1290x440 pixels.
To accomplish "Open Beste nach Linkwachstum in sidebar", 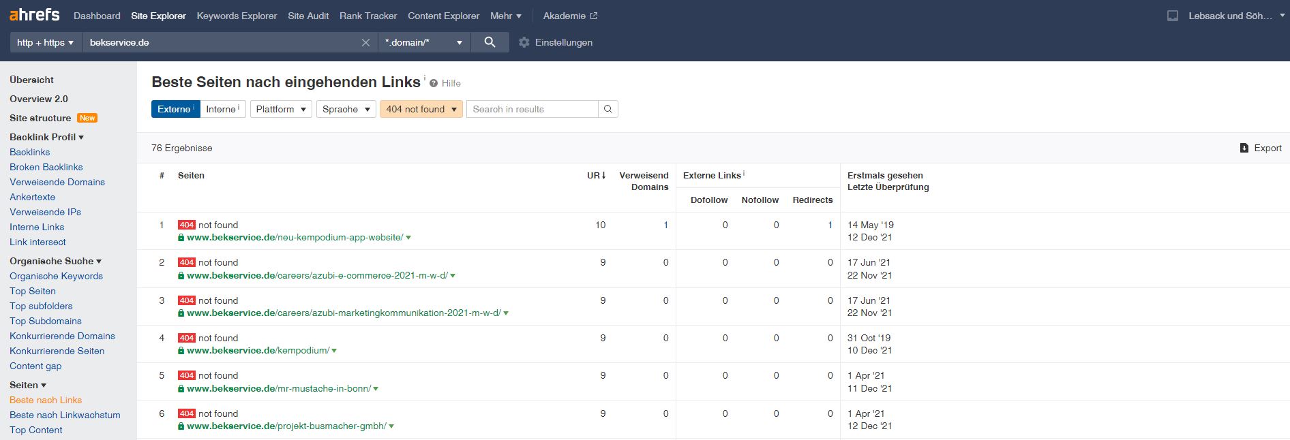I will 65,415.
